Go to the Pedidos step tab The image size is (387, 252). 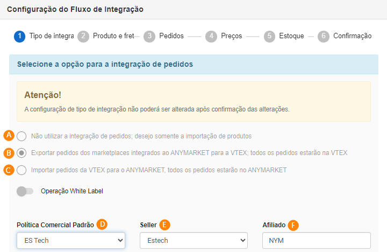coord(171,36)
